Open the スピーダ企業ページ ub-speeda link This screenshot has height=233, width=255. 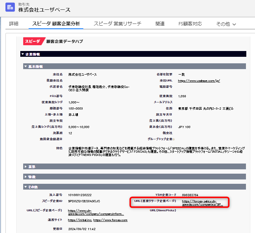(x=96, y=212)
